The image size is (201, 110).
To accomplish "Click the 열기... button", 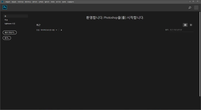I will (x=7, y=38).
